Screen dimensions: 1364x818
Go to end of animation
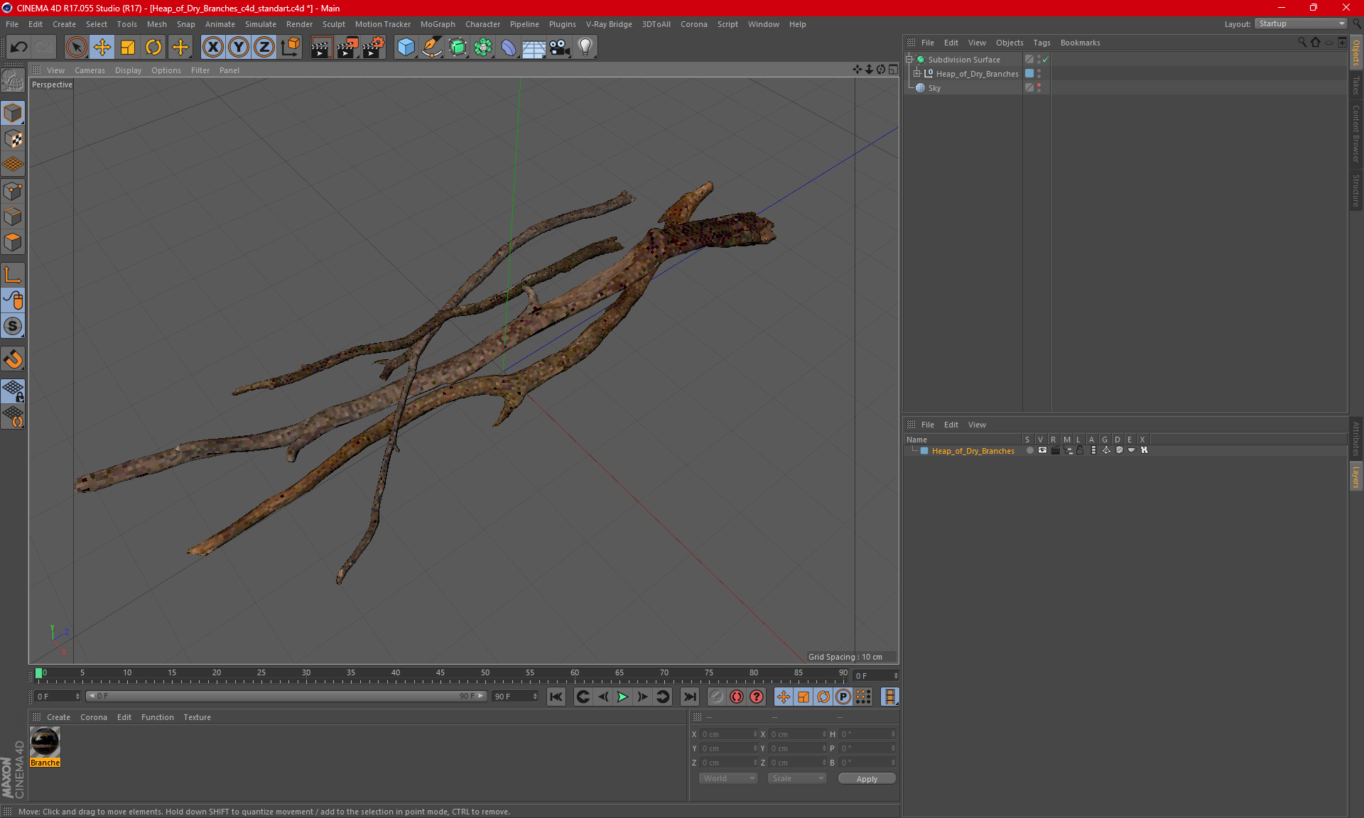[689, 697]
